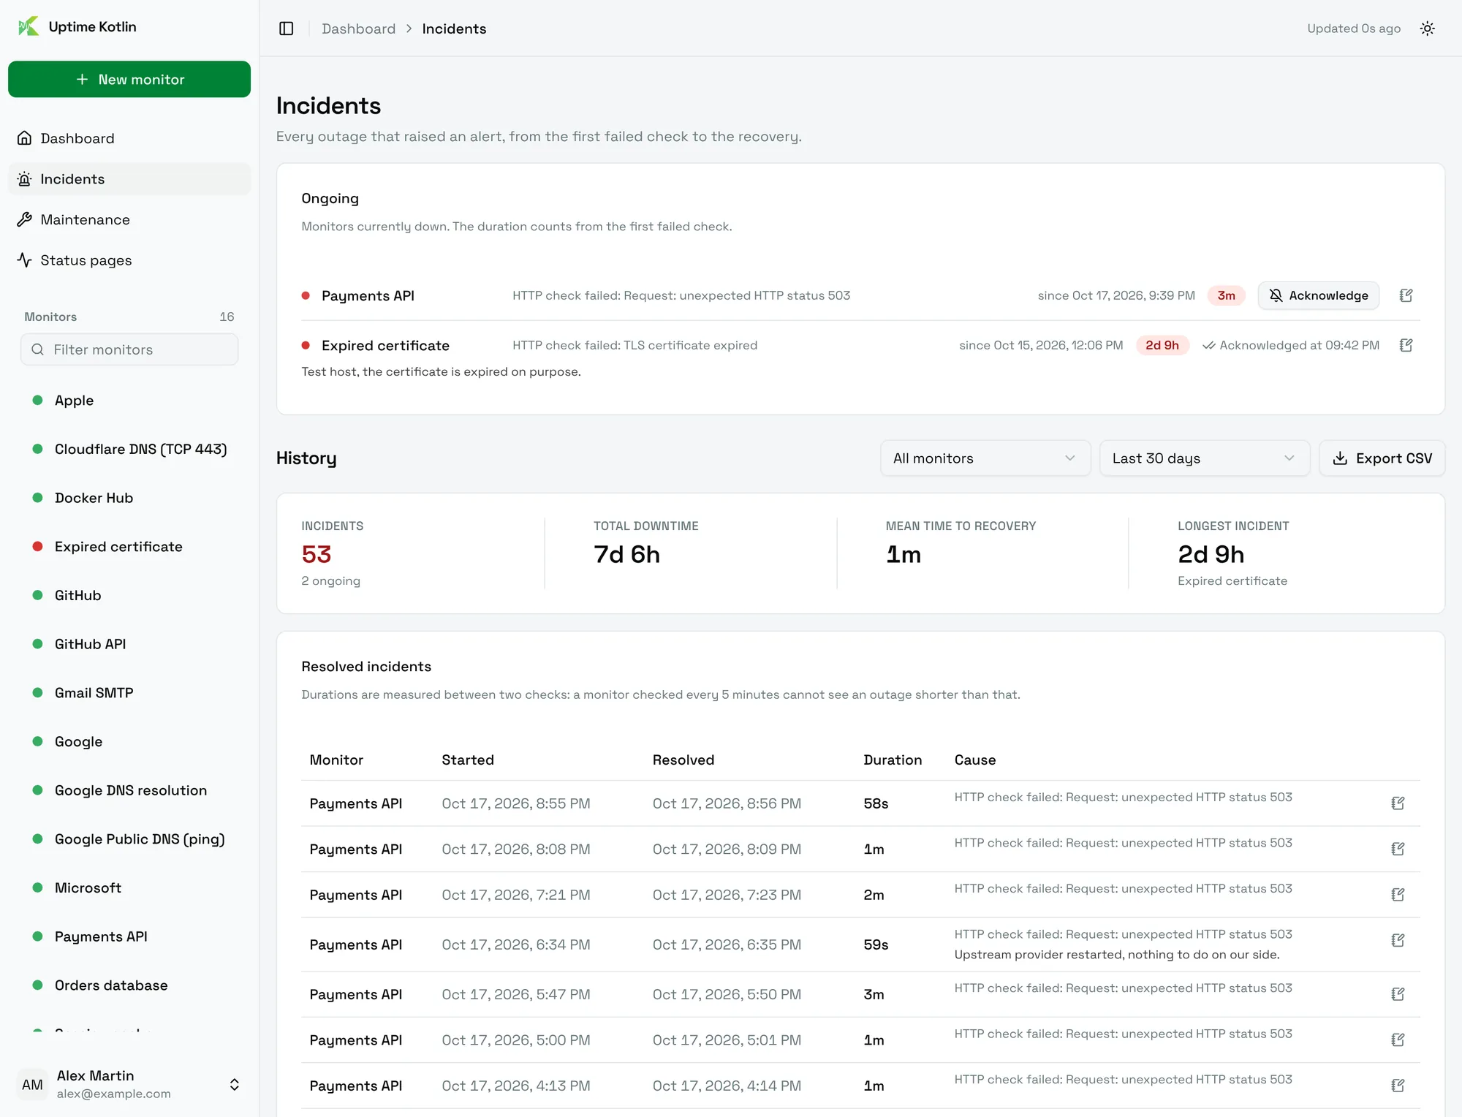Go to Dashboard breadcrumb link
Image resolution: width=1462 pixels, height=1117 pixels.
pos(358,29)
